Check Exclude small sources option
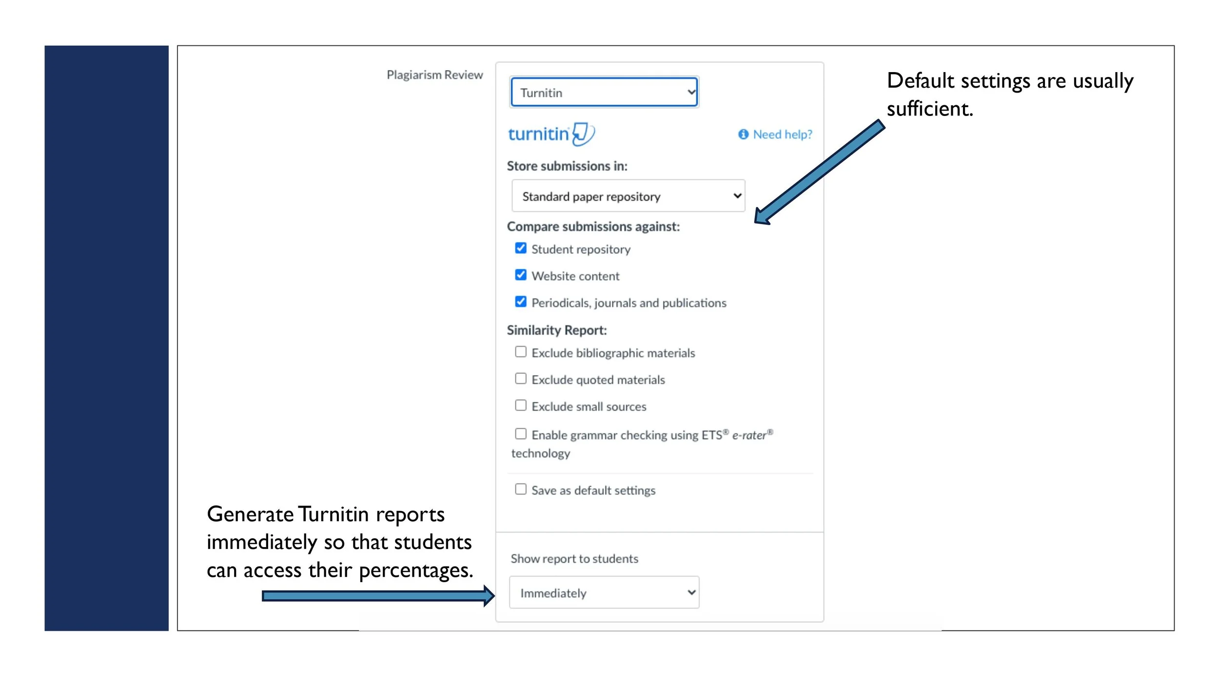The width and height of the screenshot is (1219, 685). click(521, 405)
